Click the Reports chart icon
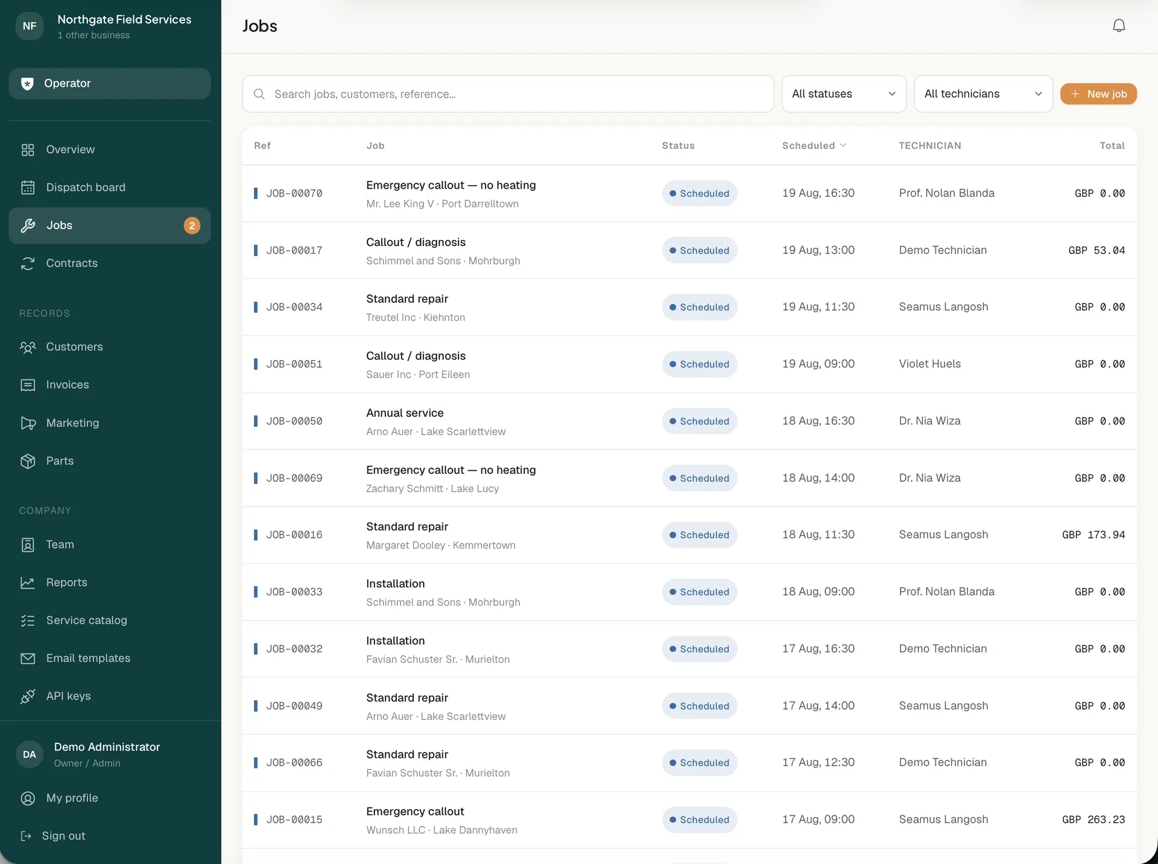This screenshot has width=1158, height=864. tap(28, 583)
